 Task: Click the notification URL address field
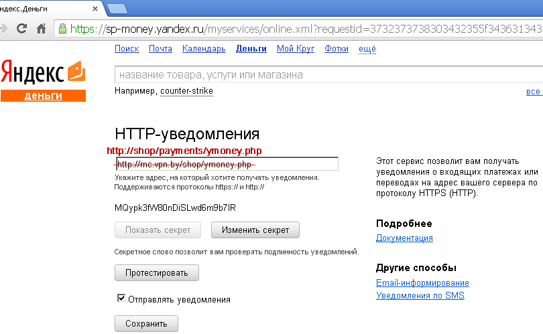pos(227,164)
